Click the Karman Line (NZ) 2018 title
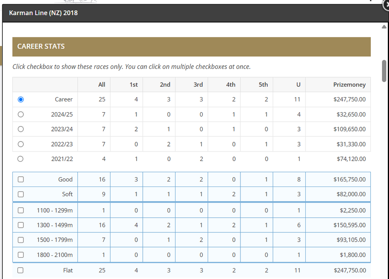 click(43, 13)
